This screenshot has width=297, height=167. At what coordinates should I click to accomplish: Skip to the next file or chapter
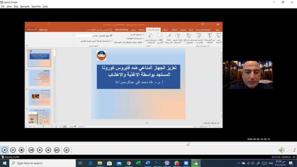pyautogui.click(x=57, y=150)
